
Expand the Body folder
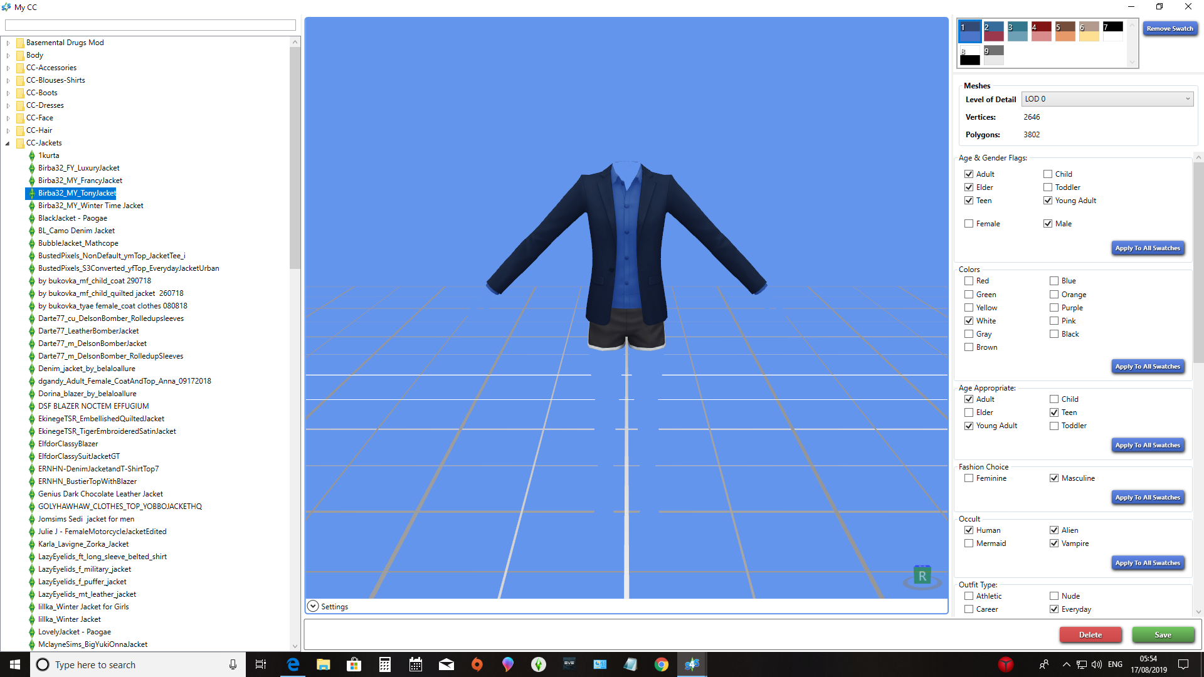click(8, 55)
